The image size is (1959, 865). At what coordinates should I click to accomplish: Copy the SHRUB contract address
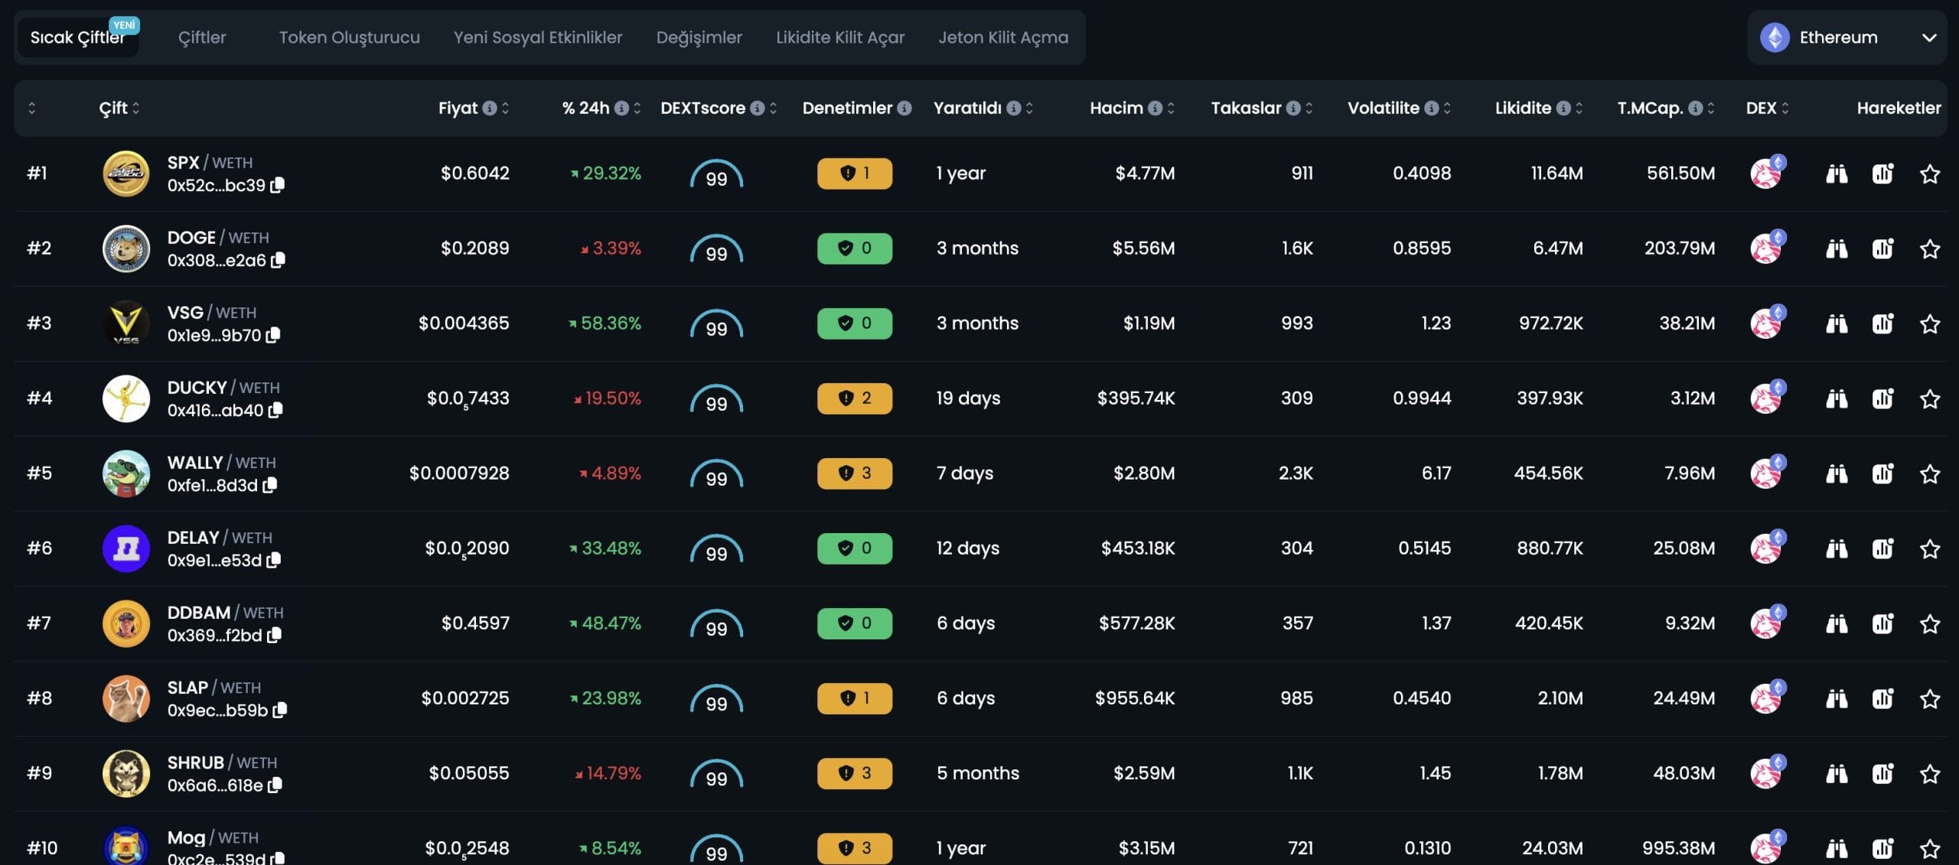pos(275,784)
